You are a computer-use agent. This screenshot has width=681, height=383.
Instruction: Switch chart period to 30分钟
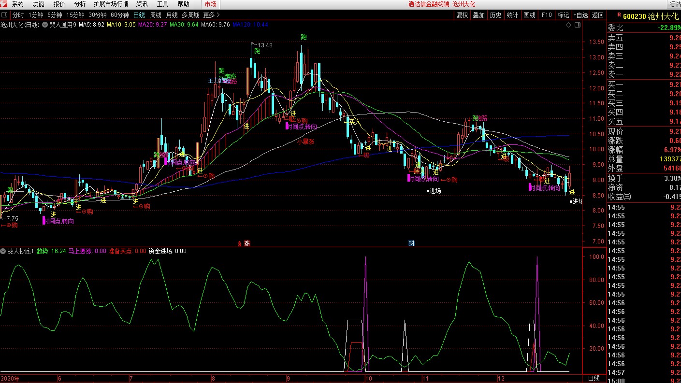[98, 15]
